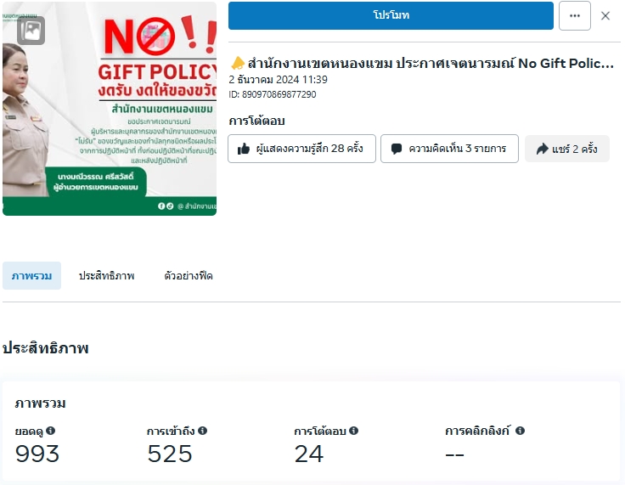Click the post ID number text
625x485 pixels.
tap(273, 94)
